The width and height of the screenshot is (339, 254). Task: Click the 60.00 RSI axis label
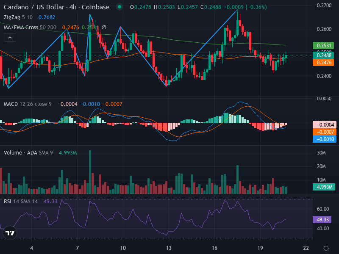[323, 209]
